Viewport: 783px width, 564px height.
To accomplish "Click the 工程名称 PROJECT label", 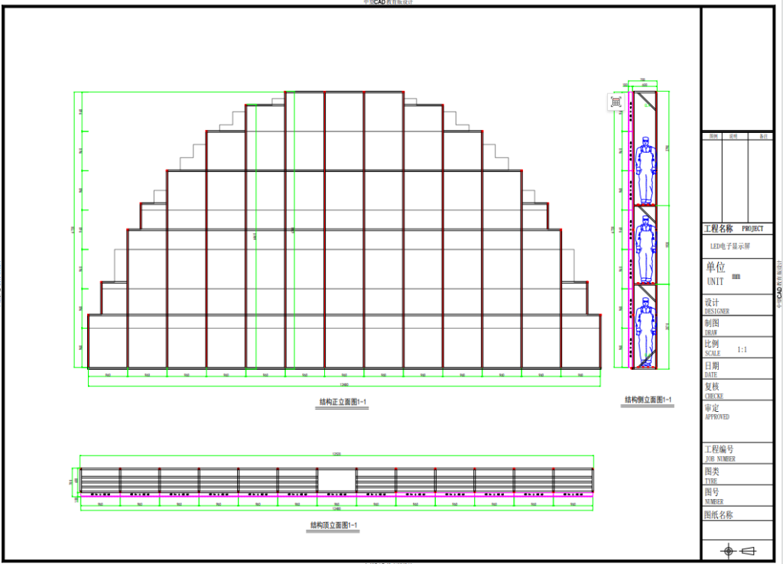I will [x=733, y=229].
